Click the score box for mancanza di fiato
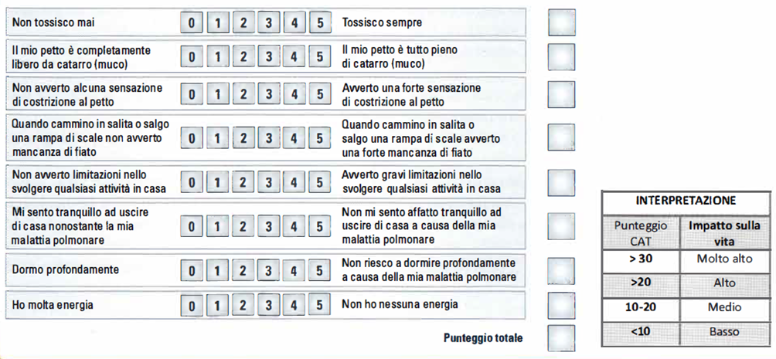 point(562,137)
